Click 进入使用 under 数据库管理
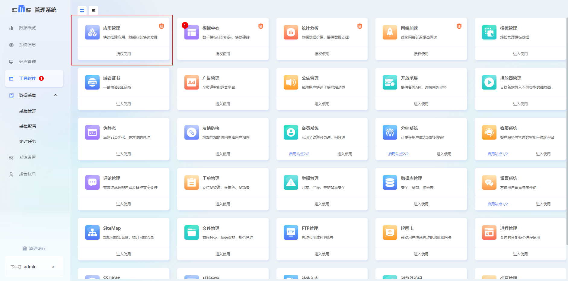 click(421, 204)
